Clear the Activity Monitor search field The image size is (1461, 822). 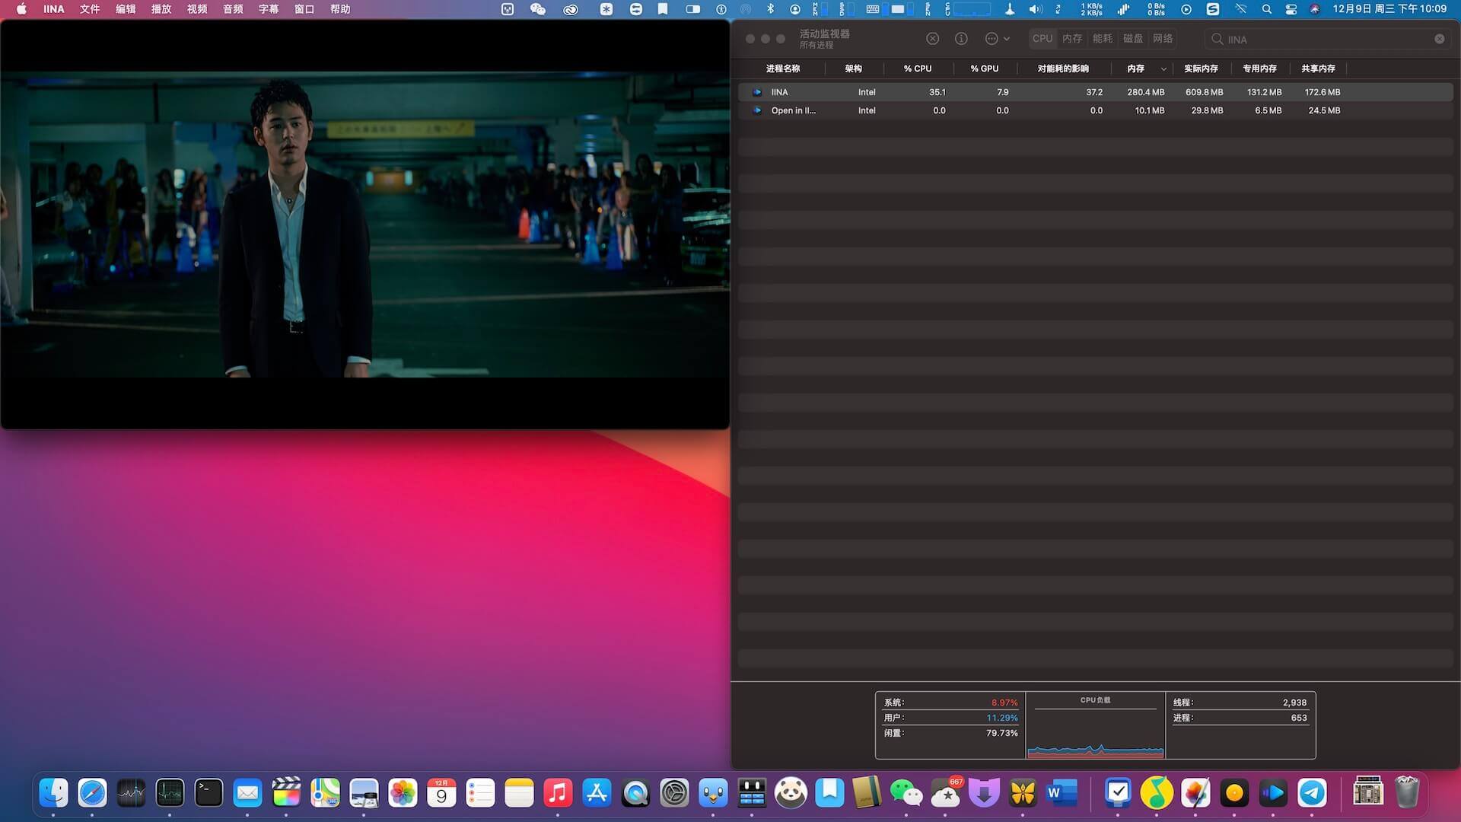[x=1440, y=39]
